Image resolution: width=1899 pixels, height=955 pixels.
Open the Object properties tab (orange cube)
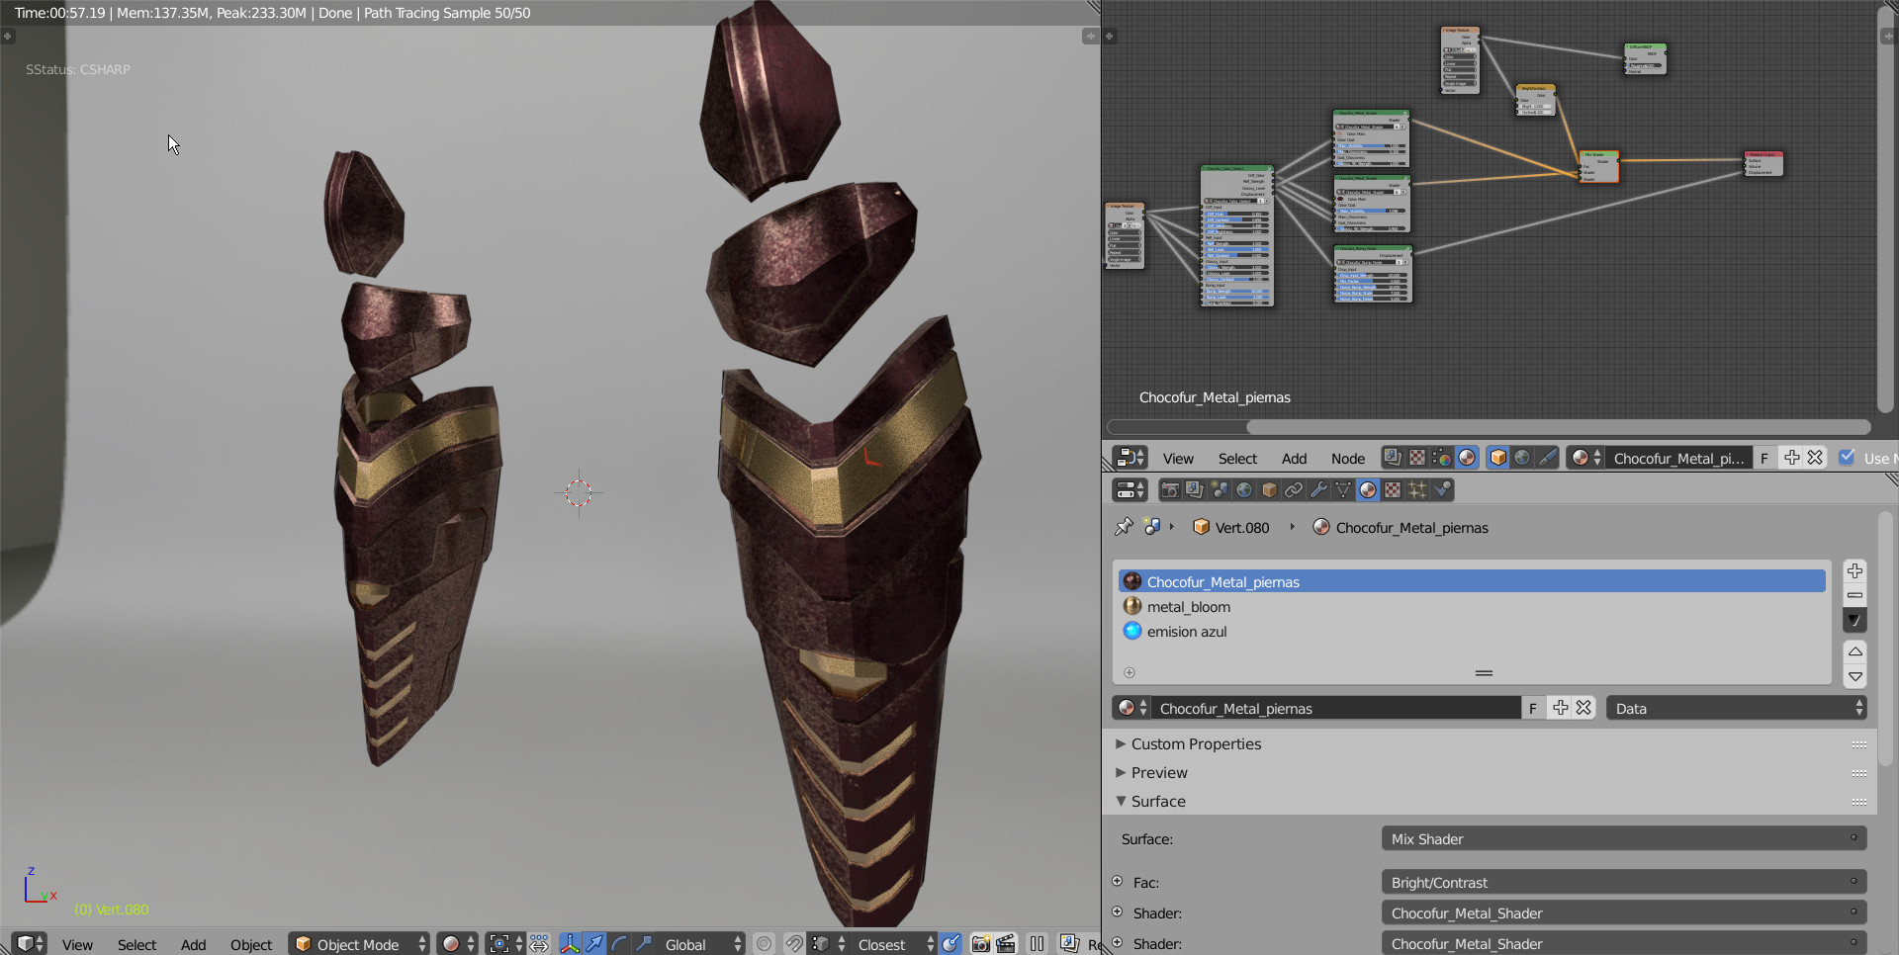[1269, 490]
